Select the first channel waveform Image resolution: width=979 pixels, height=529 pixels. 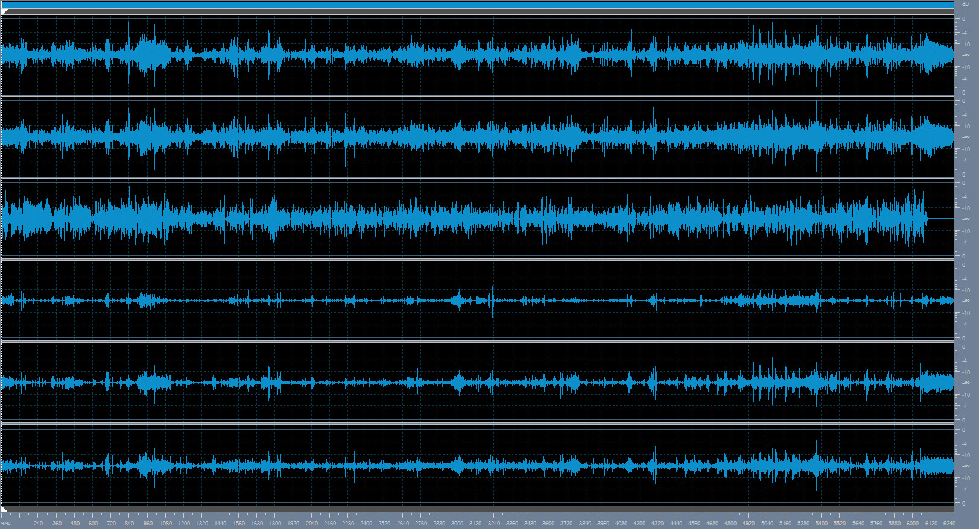pos(478,55)
